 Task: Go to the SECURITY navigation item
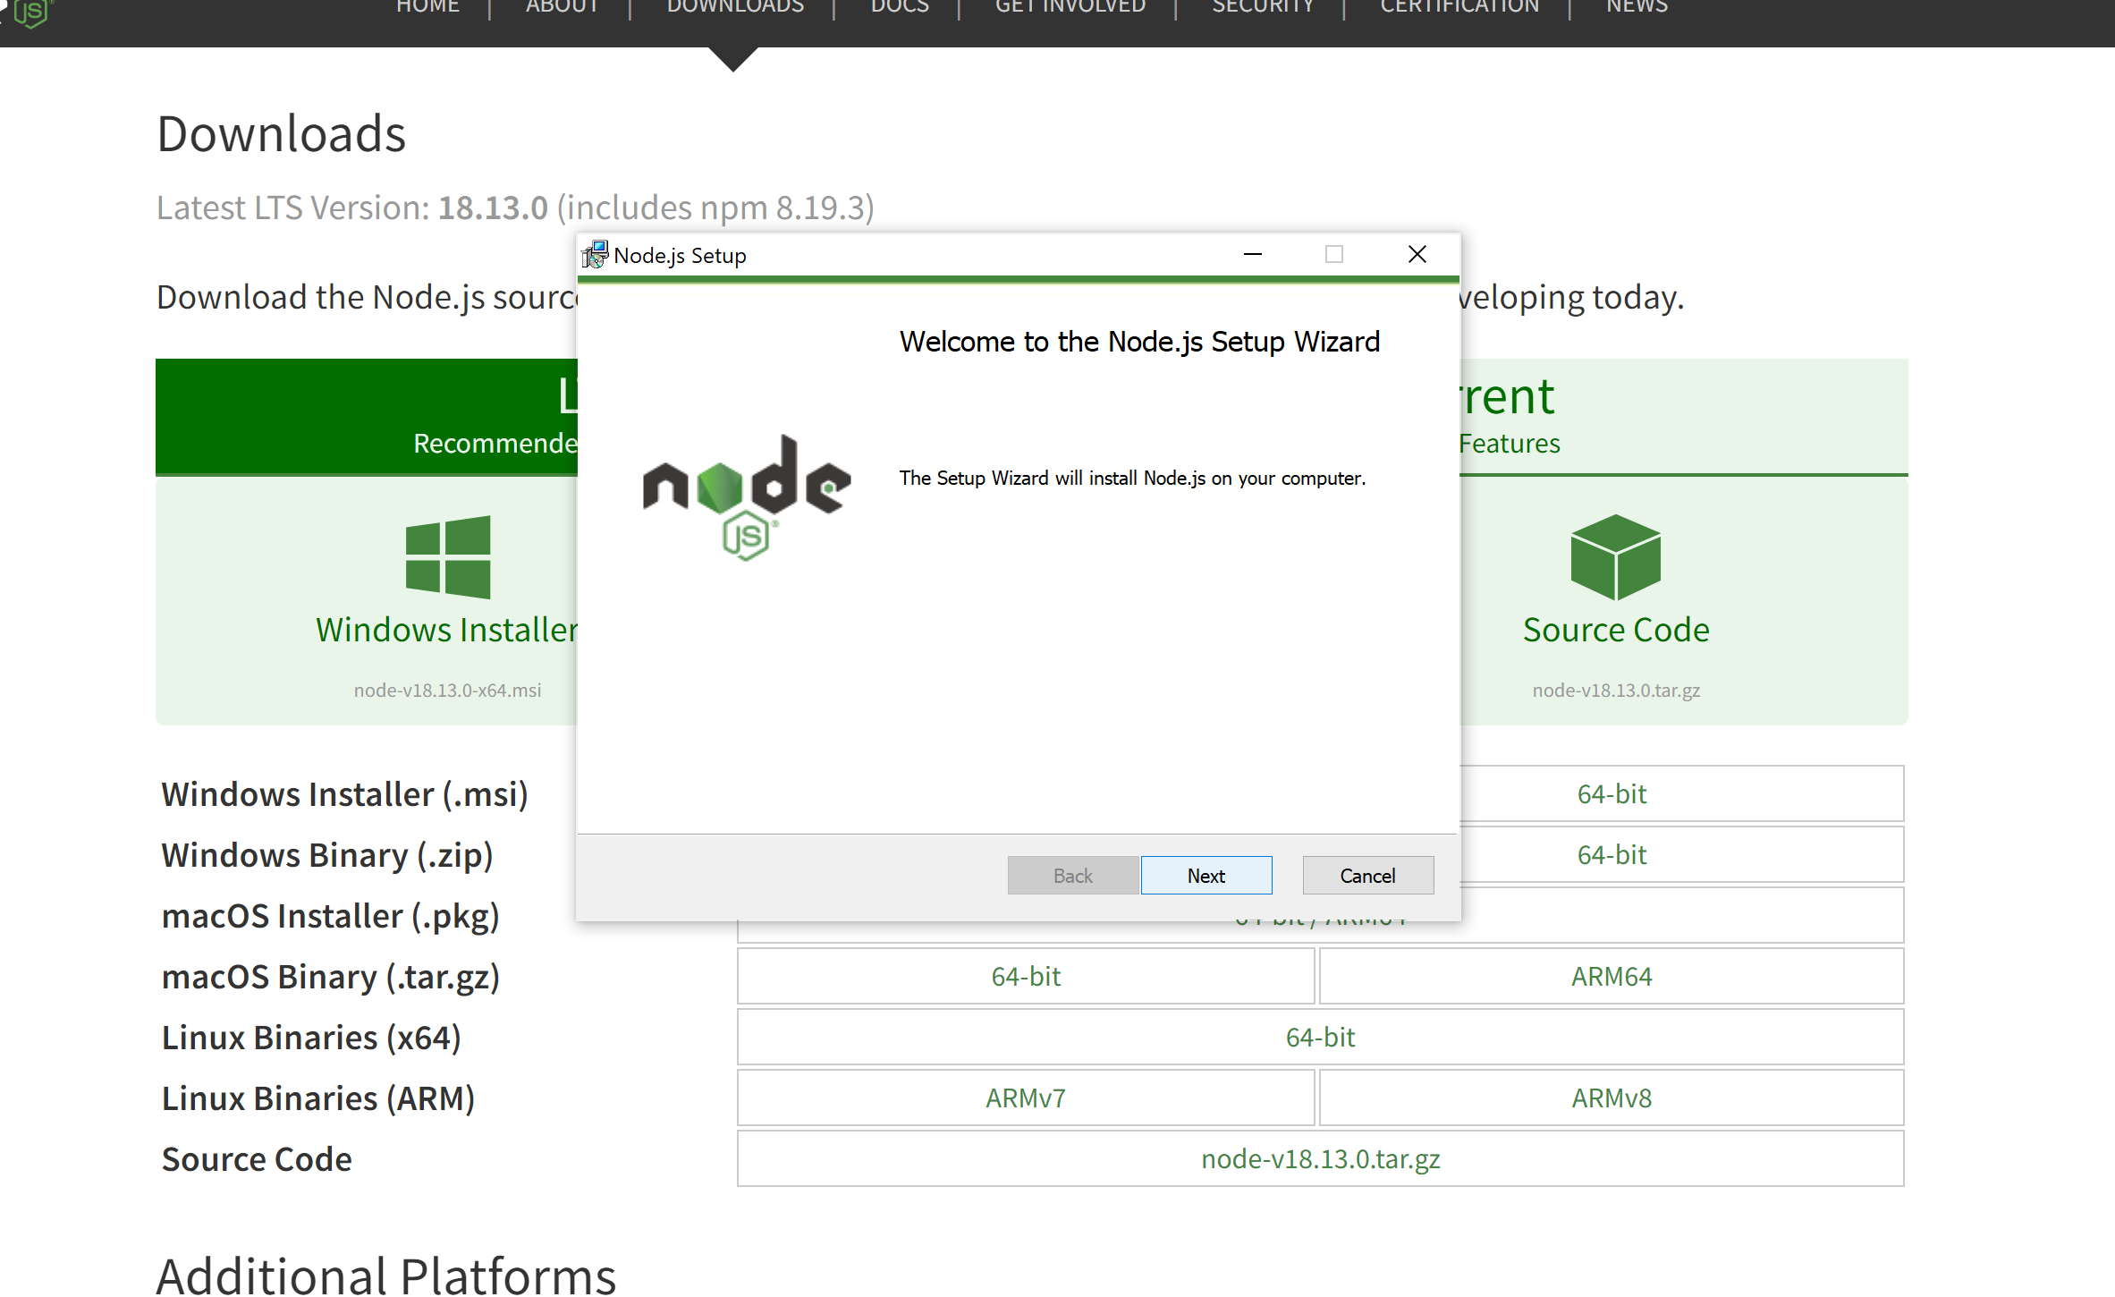[x=1262, y=7]
